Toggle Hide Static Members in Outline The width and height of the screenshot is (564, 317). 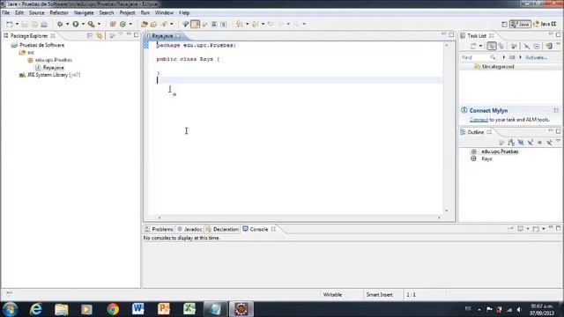pos(531,143)
